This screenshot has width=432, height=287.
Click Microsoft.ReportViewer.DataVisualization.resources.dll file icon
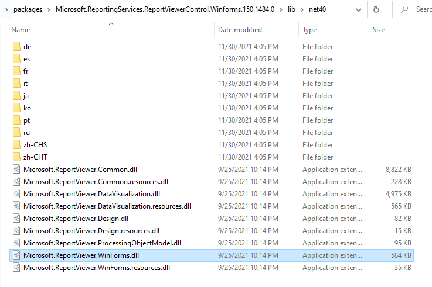(x=16, y=206)
